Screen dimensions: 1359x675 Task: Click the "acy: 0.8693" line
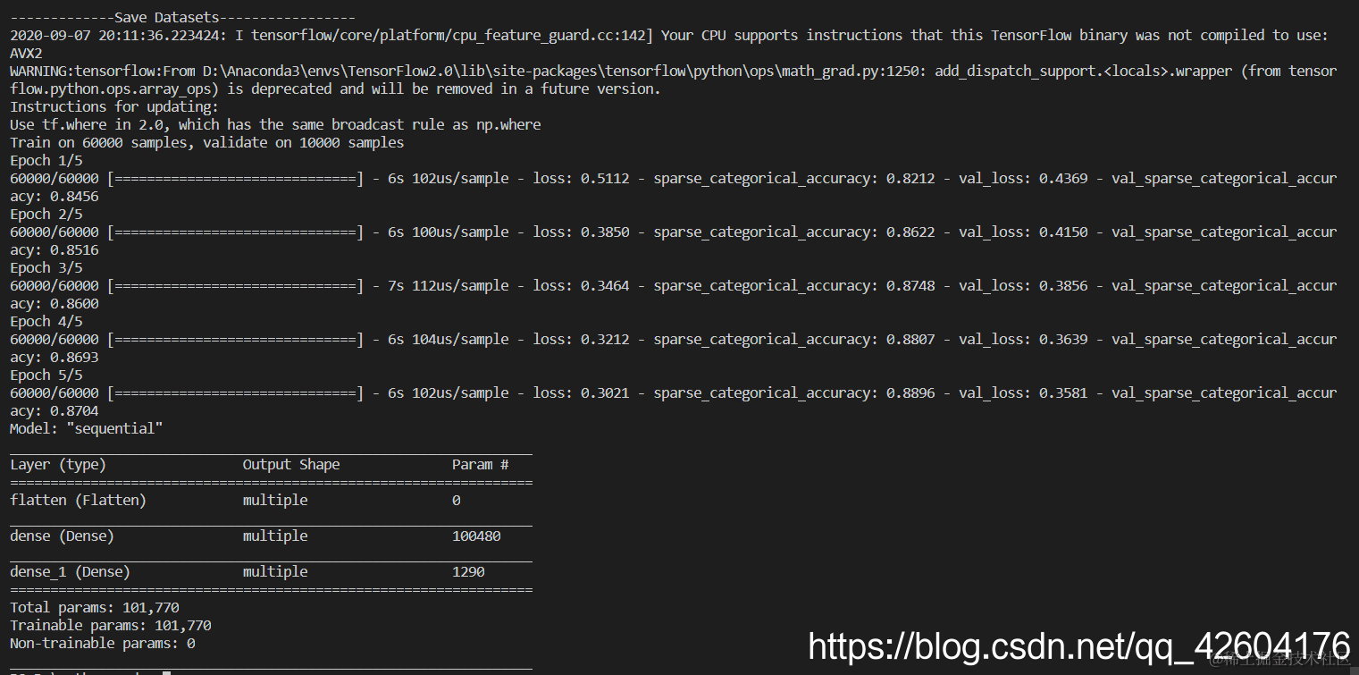coord(55,358)
